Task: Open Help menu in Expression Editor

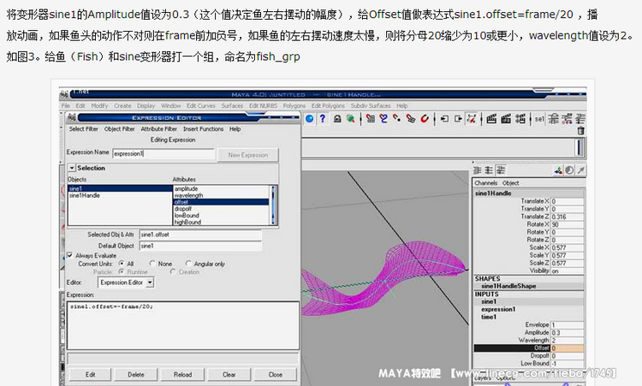Action: coord(235,128)
